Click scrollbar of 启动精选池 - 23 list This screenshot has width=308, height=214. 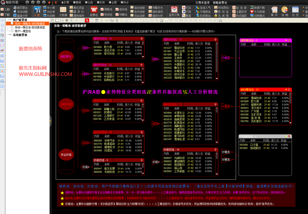pyautogui.click(x=290, y=108)
